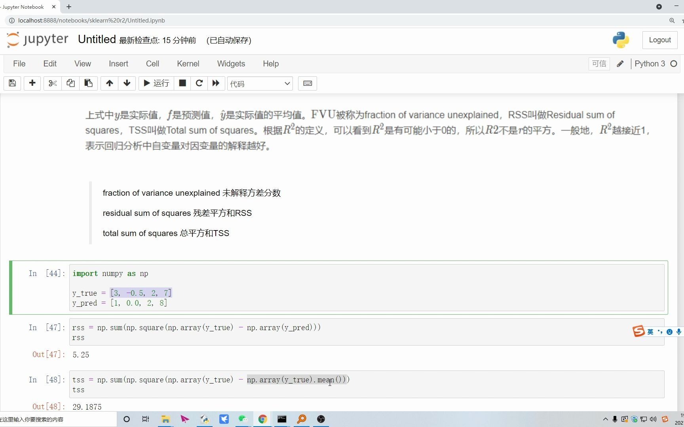Save the notebook checkpoint
Screen dimensions: 684x427
12,83
